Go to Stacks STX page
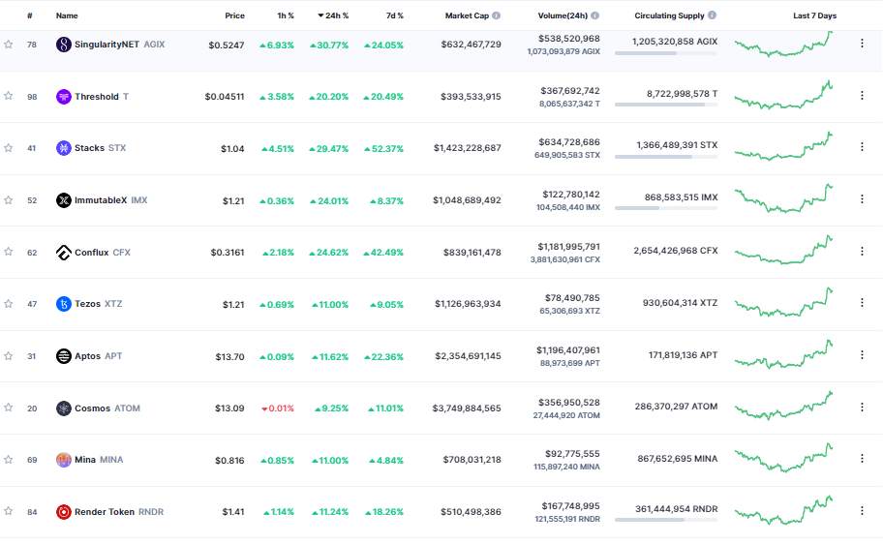Viewport: 883px width, 544px height. [x=101, y=148]
